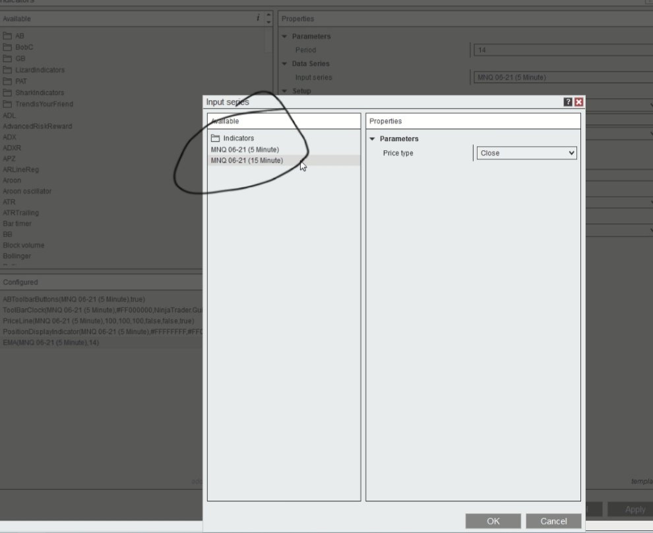The width and height of the screenshot is (653, 533).
Task: Click the down arrow in Available header
Action: (x=268, y=21)
